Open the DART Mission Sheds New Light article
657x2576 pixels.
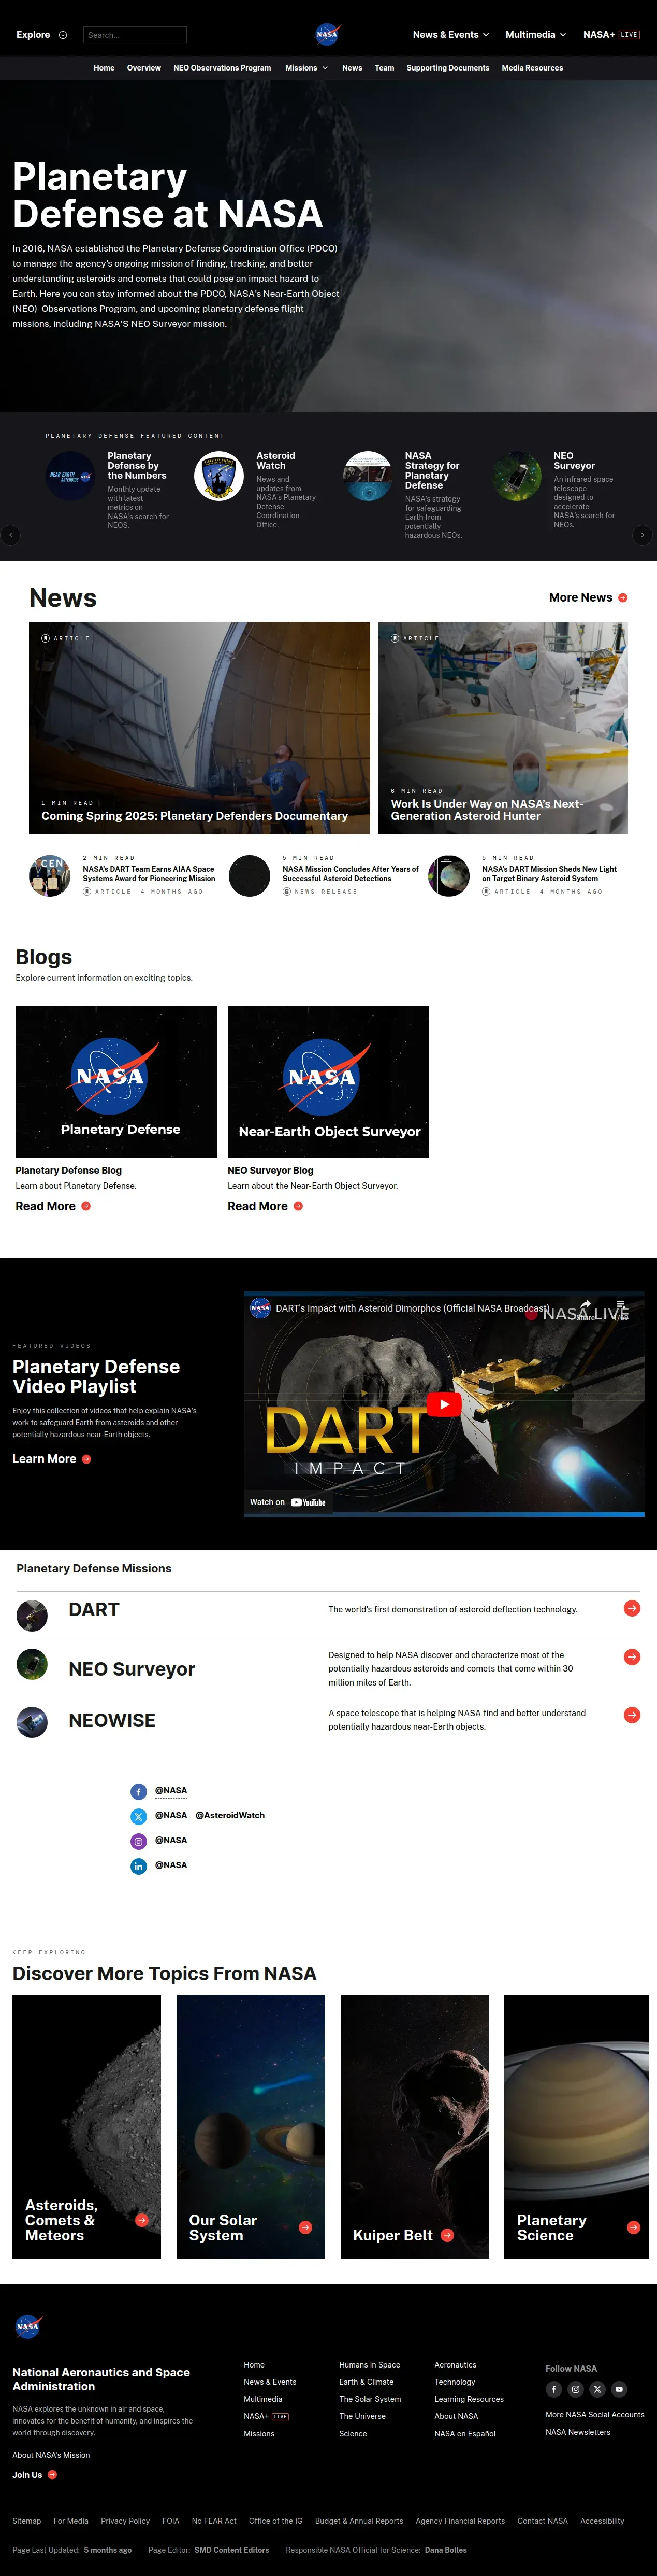tap(549, 874)
